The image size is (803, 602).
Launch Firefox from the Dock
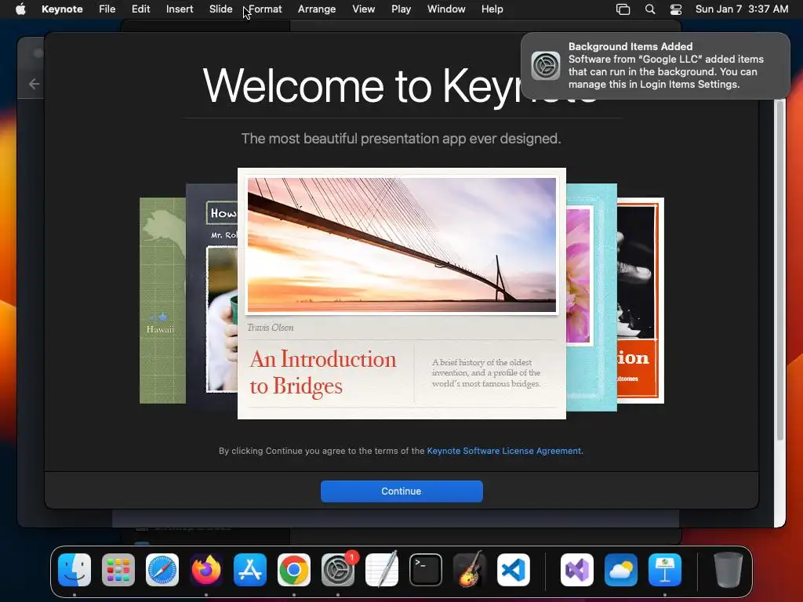coord(206,570)
